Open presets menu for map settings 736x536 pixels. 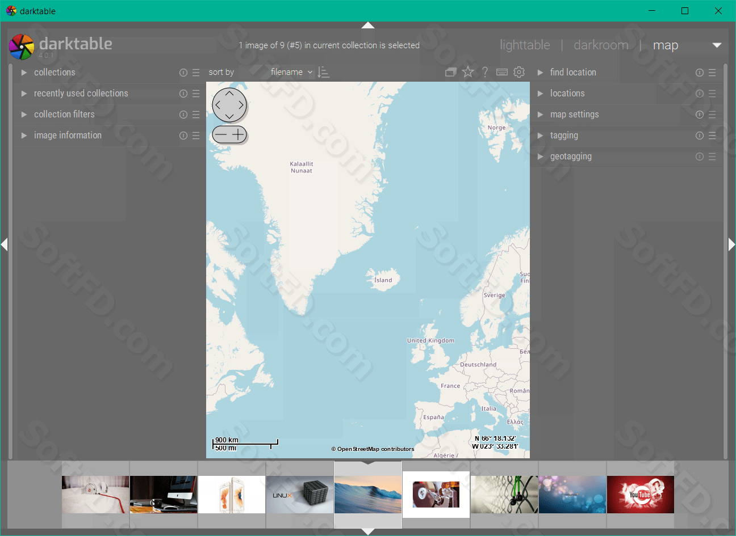712,115
